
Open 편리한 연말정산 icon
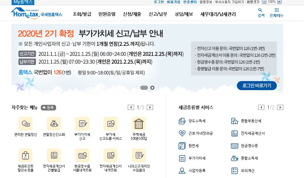25,124
